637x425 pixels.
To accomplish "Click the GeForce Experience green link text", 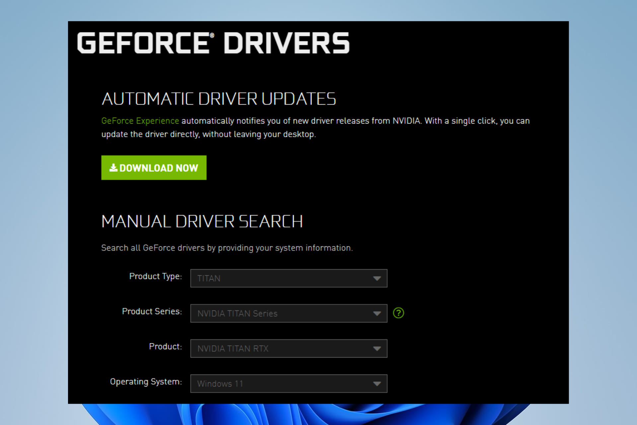I will coord(140,121).
